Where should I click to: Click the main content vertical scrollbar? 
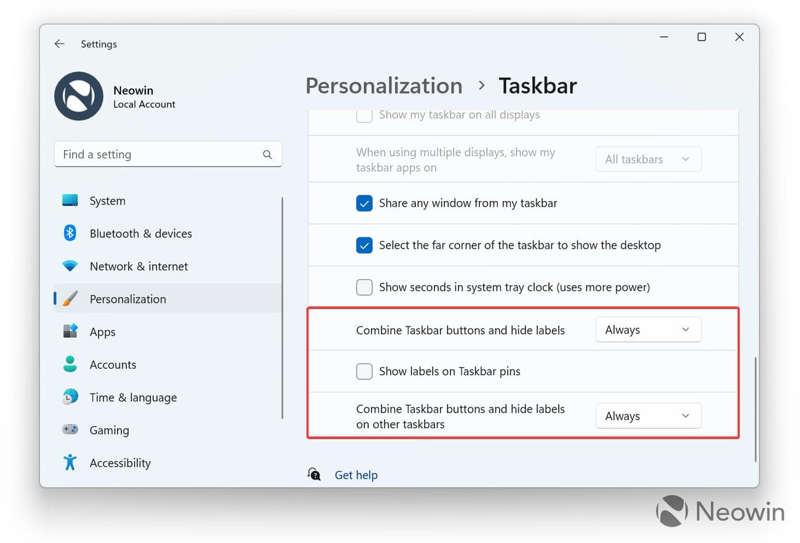point(755,408)
